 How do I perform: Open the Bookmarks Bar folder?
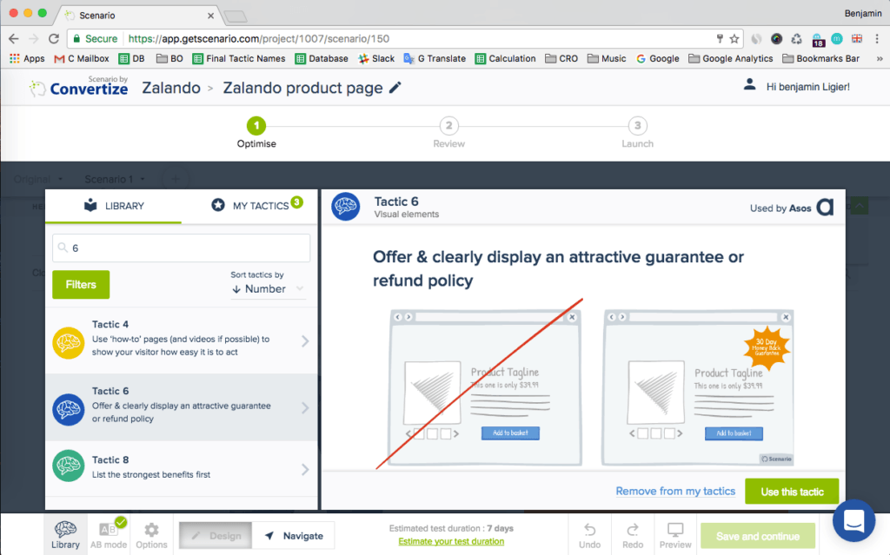[820, 58]
